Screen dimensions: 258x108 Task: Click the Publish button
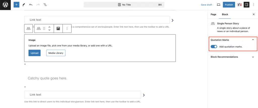(229, 5)
